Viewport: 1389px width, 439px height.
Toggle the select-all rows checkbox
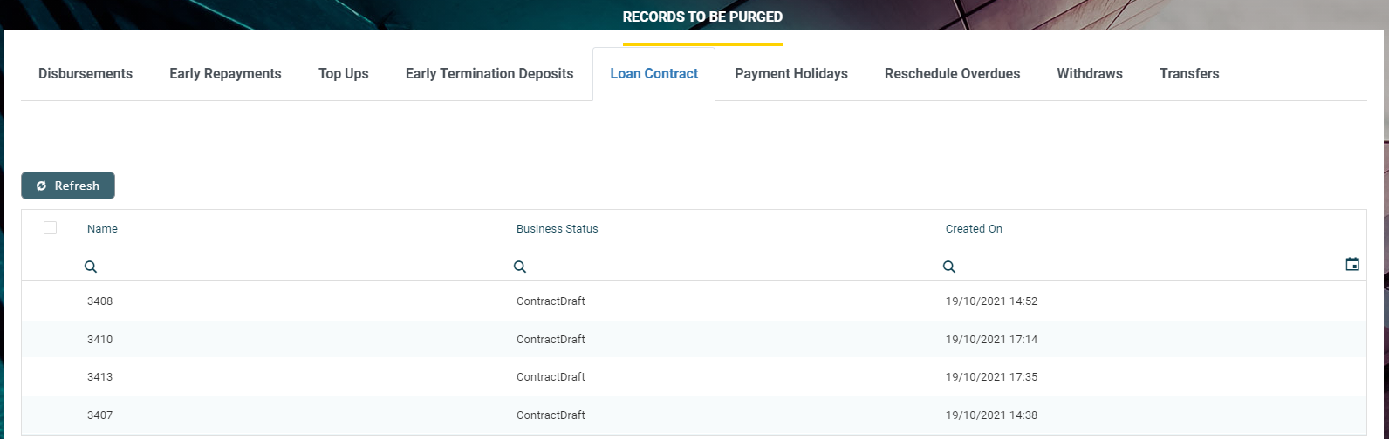click(51, 228)
